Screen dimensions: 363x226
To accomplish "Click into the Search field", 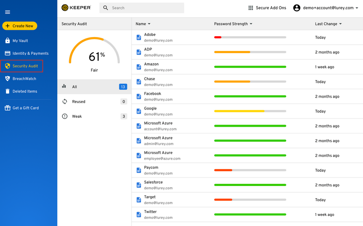I will coord(142,8).
